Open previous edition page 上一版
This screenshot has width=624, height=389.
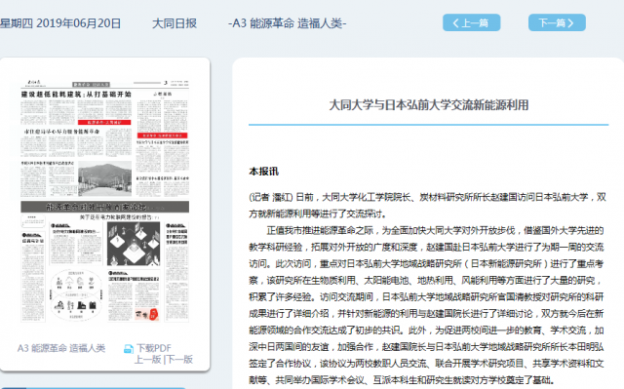click(147, 360)
